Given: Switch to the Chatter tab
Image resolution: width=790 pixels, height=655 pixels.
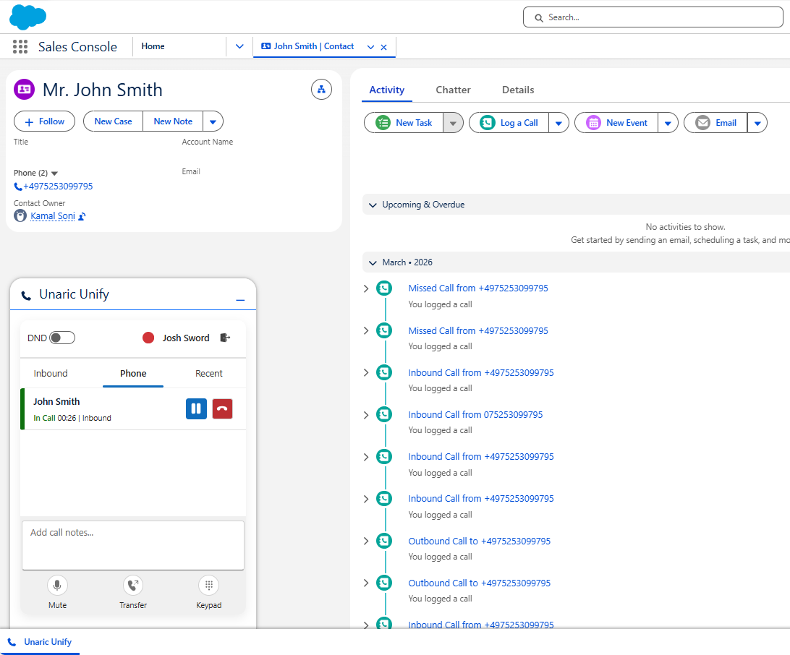Looking at the screenshot, I should click(453, 90).
